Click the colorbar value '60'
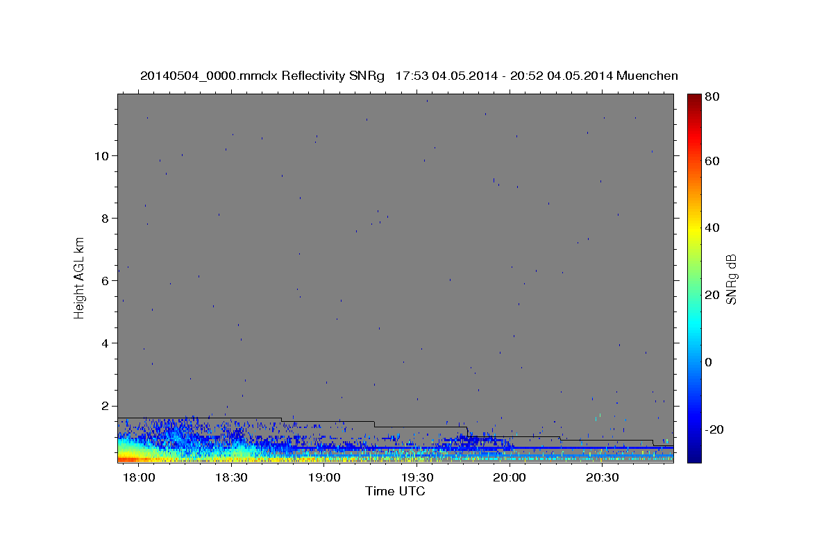The width and height of the screenshot is (833, 555). [712, 161]
